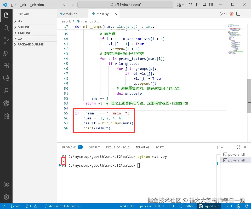
Task: Change indentation via Spaces: 4
Action: pyautogui.click(x=145, y=206)
